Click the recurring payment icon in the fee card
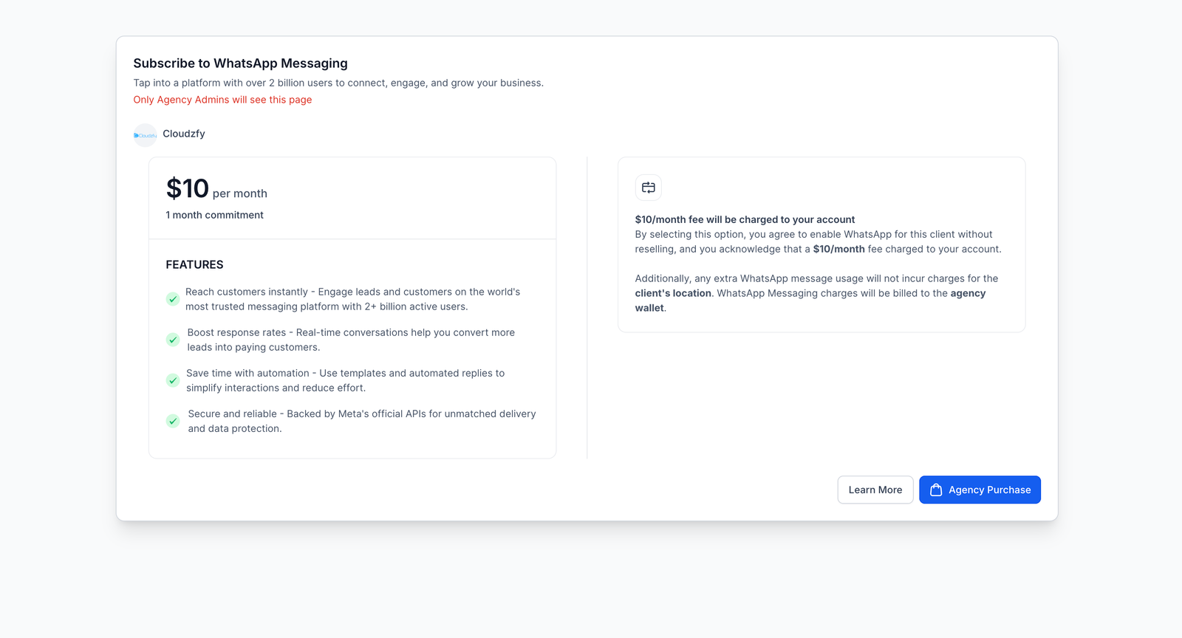The height and width of the screenshot is (638, 1182). point(648,188)
